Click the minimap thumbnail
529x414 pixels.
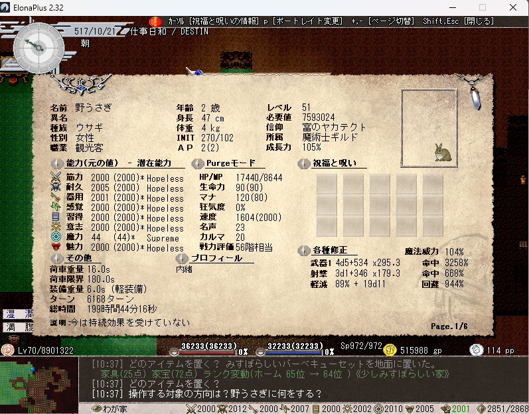(38, 385)
